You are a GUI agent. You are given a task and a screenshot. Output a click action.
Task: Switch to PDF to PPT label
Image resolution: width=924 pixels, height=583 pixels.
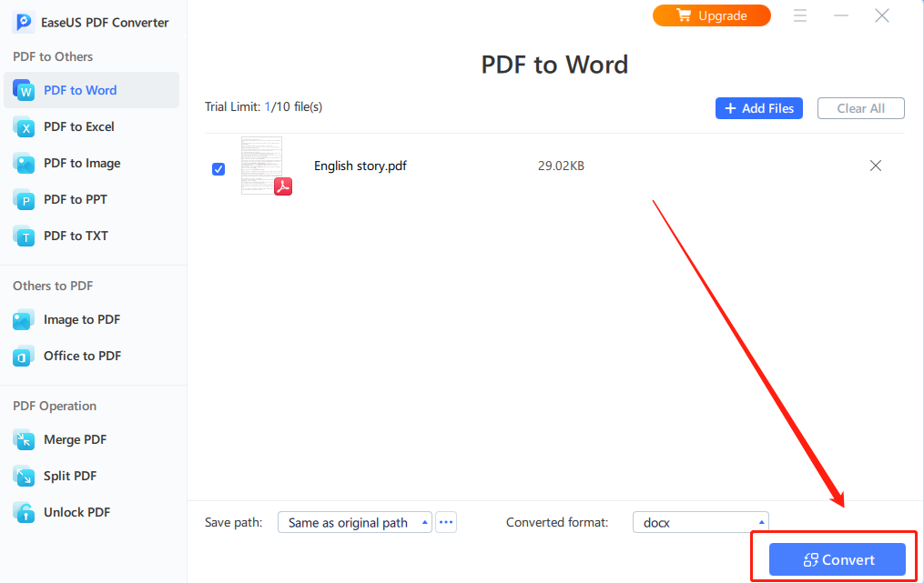(x=76, y=199)
